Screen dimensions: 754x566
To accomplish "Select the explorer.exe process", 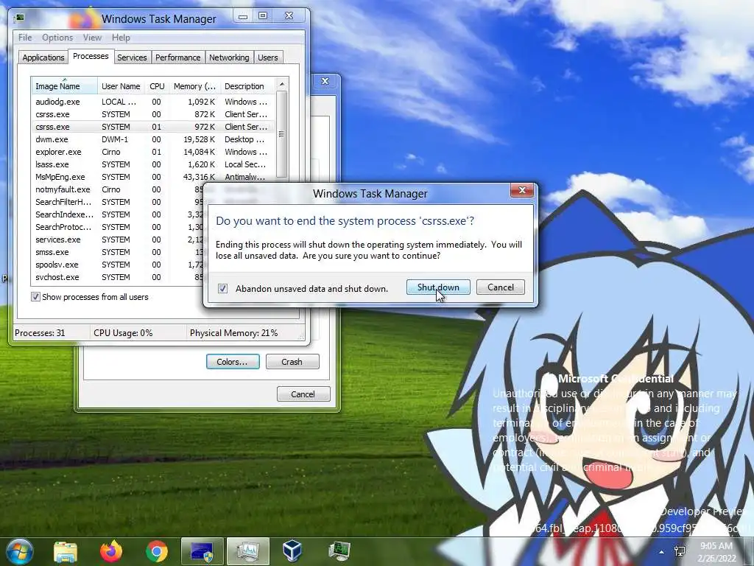I will click(x=153, y=152).
